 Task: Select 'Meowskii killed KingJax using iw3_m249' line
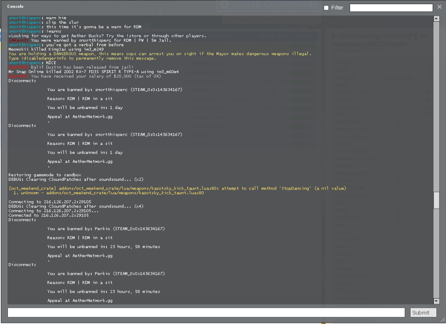[x=56, y=49]
